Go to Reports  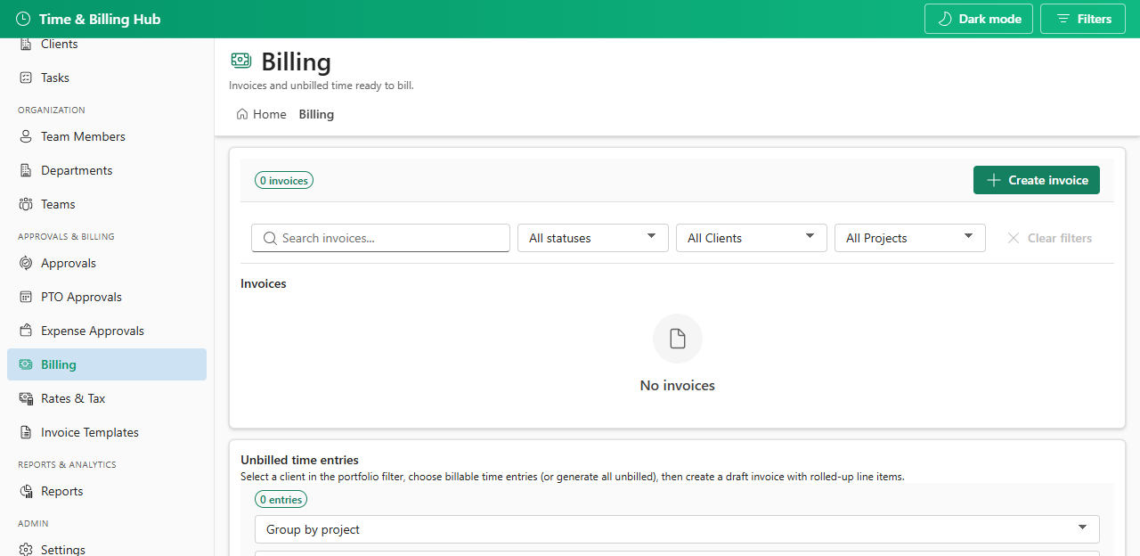click(107, 491)
